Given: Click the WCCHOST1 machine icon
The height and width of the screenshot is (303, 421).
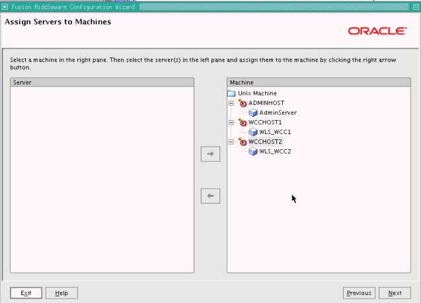Looking at the screenshot, I should tap(242, 122).
